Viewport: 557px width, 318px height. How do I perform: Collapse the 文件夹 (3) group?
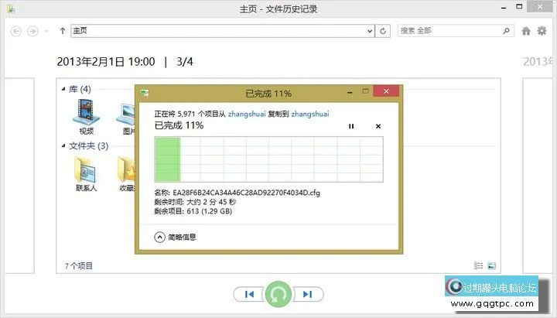coord(63,145)
